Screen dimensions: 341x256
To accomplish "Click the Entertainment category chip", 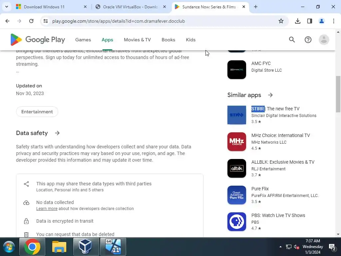I will [x=37, y=112].
